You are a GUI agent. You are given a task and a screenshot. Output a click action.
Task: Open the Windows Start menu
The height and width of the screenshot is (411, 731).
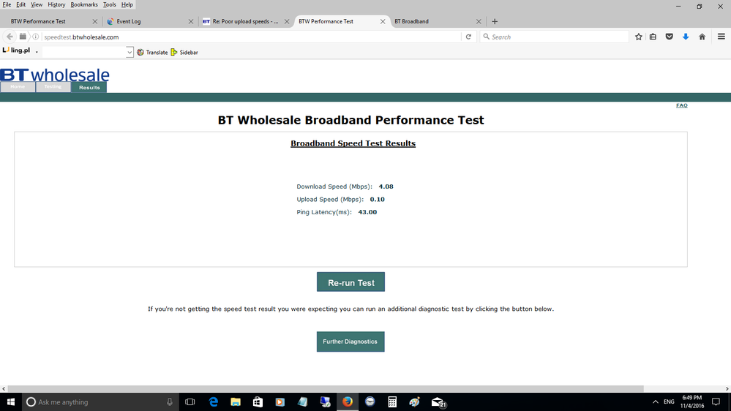pyautogui.click(x=11, y=401)
